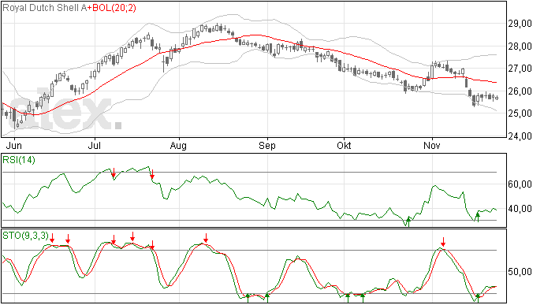Click the '28,00' price axis label
Viewport: 544px width, 305px height.
520,46
